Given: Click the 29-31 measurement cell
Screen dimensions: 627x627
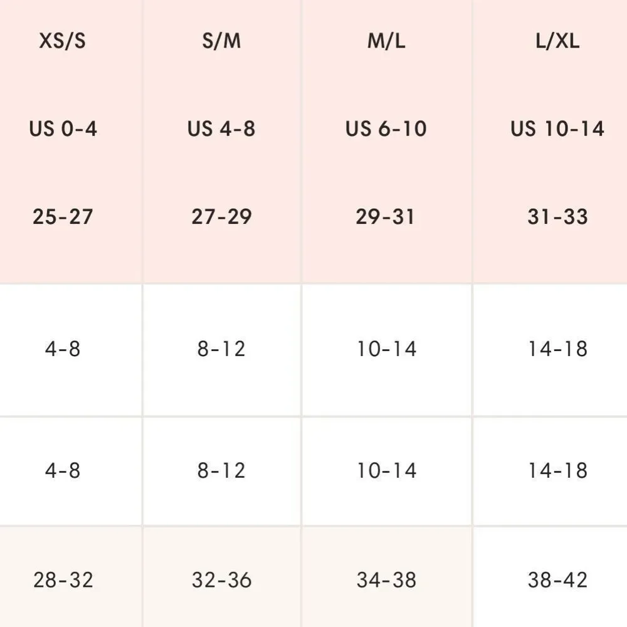Looking at the screenshot, I should [x=386, y=217].
